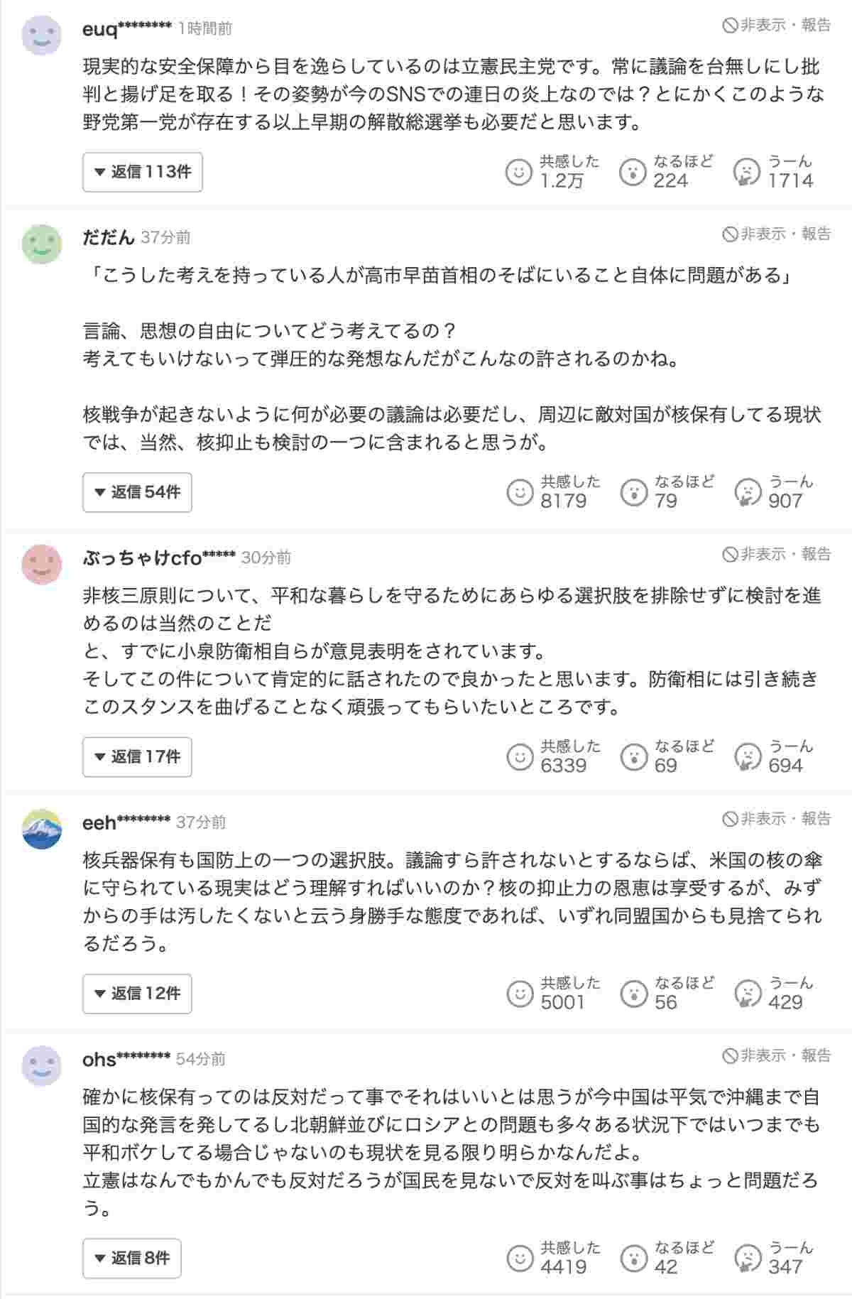Click 共感した smiley on だだん comment

pyautogui.click(x=520, y=492)
